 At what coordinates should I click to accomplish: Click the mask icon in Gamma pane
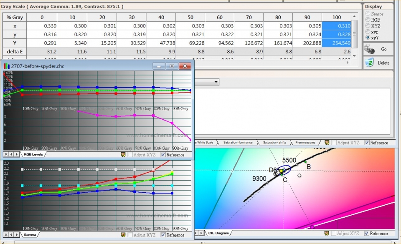(x=123, y=235)
